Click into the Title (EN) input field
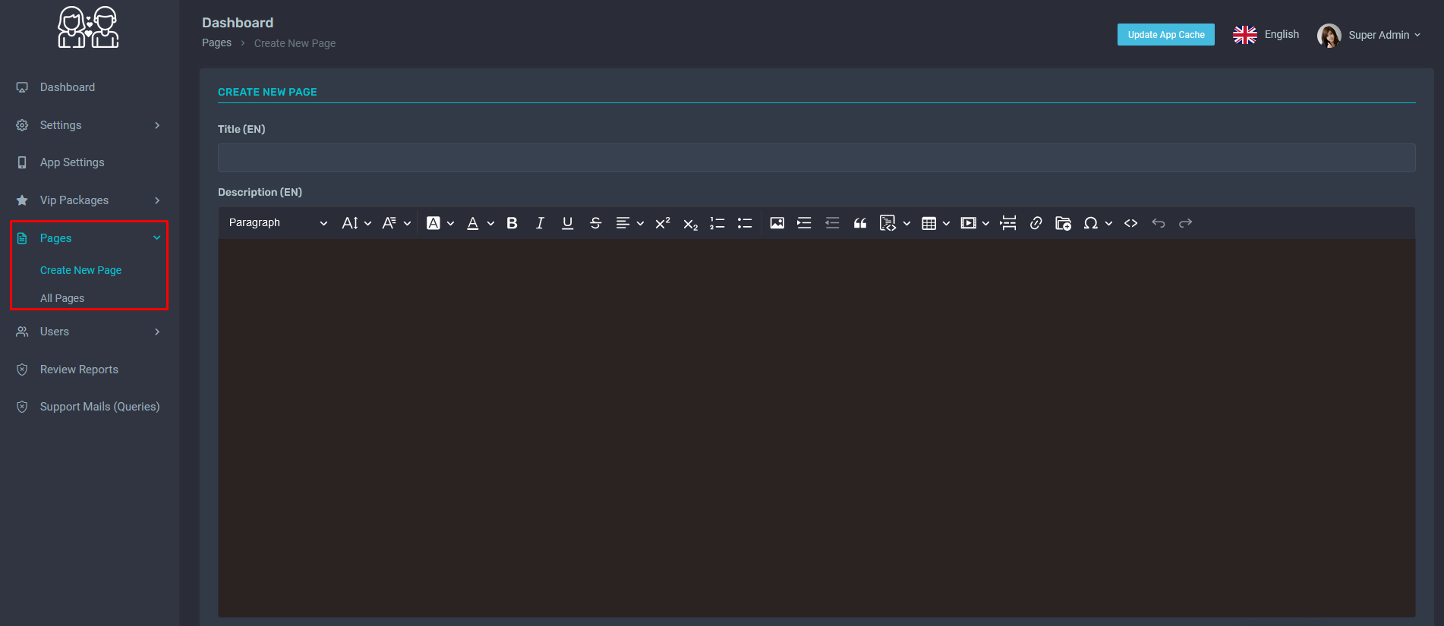1444x626 pixels. click(x=816, y=158)
